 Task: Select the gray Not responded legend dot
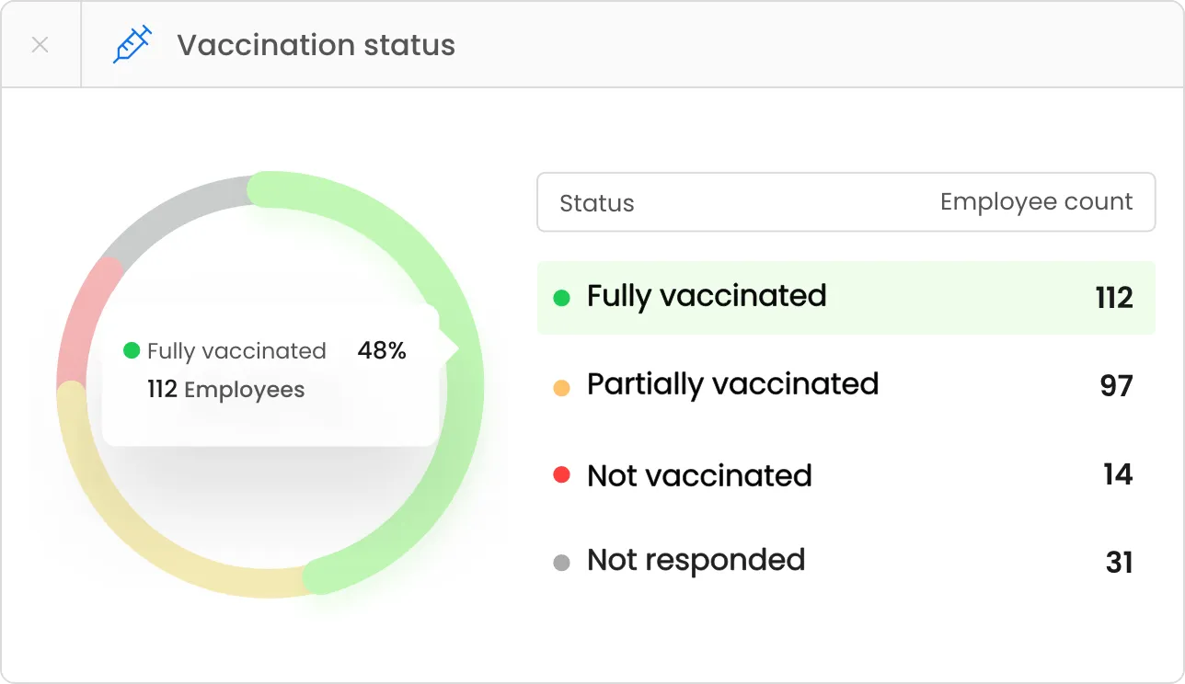561,563
